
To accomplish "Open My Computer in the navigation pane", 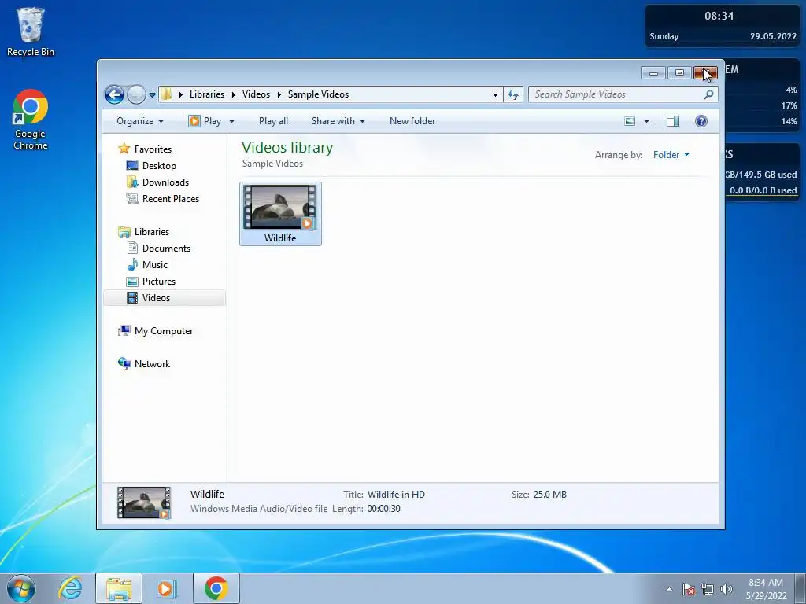I will coord(164,331).
